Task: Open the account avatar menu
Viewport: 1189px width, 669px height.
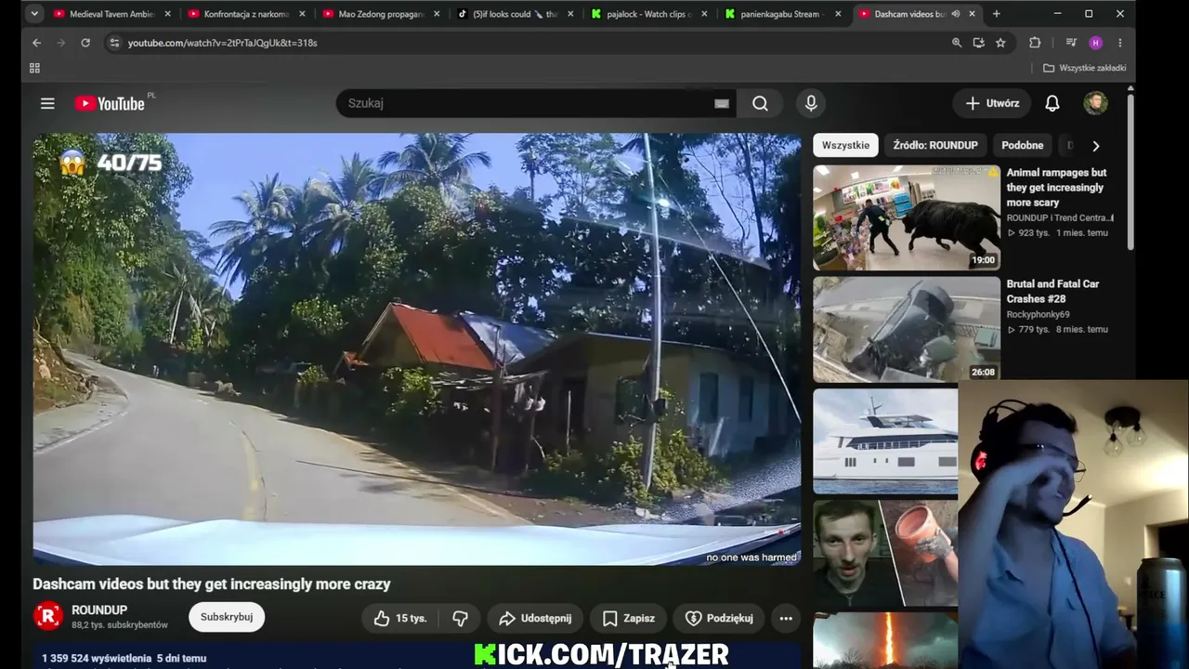Action: pos(1095,103)
